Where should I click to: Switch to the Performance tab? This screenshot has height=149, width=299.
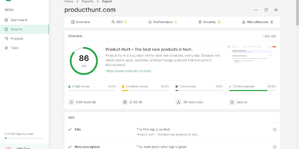click(x=163, y=22)
